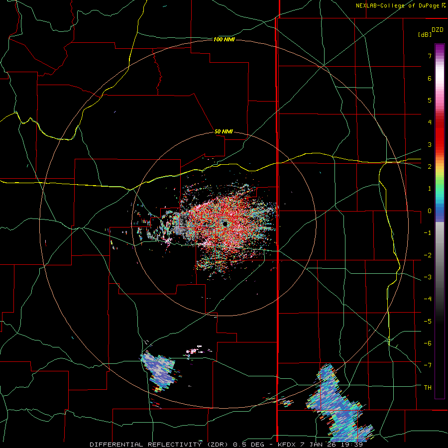448x448 pixels.
Task: Click the -7 value on the color scale
Action: click(428, 365)
